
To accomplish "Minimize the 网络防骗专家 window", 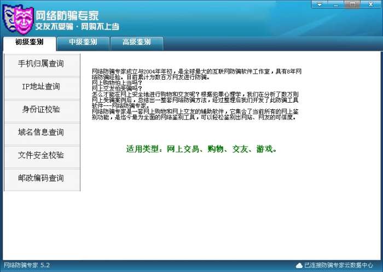I will click(336, 4).
